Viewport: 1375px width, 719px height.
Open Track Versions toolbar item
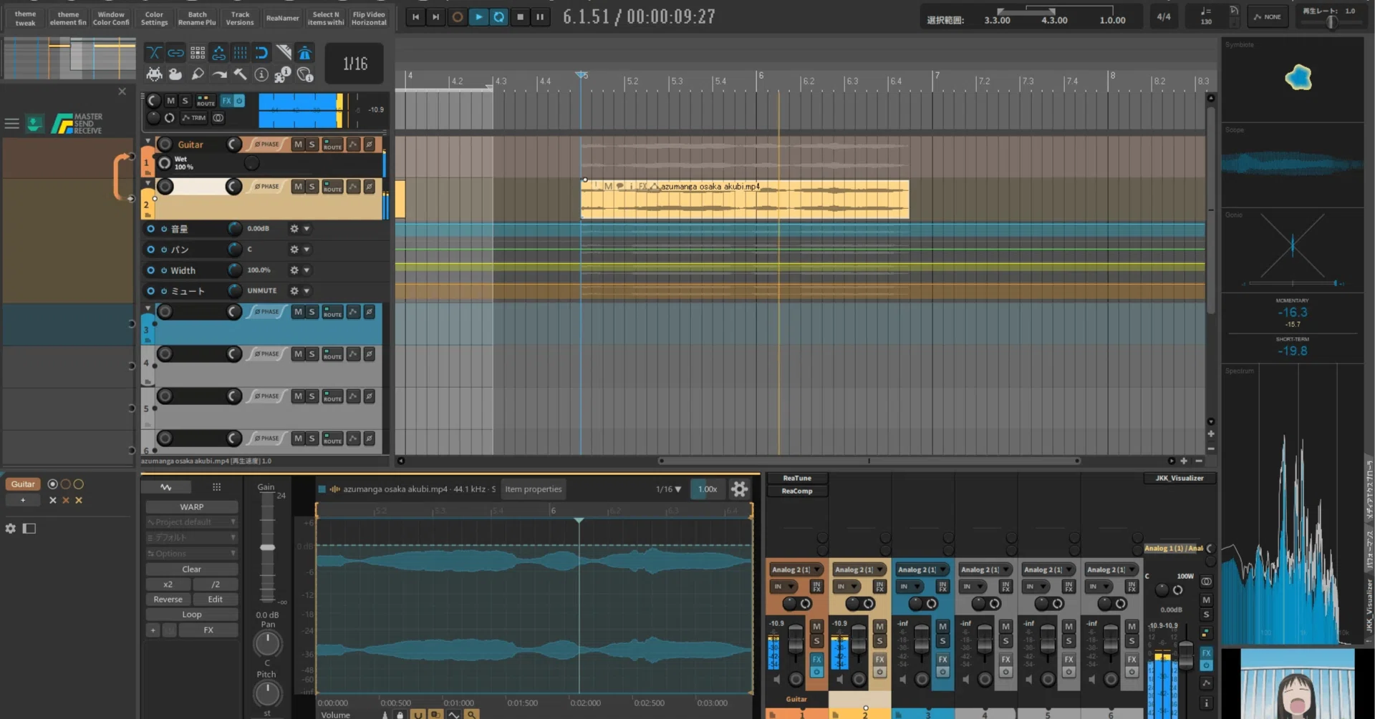pos(240,18)
